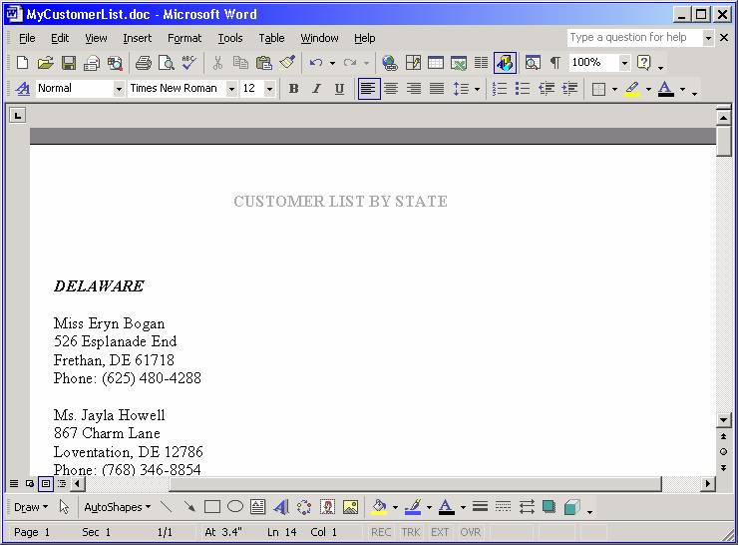Apply the yellow highlight color
This screenshot has width=738, height=545.
tap(632, 89)
